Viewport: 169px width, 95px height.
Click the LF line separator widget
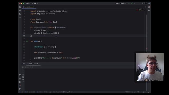click(x=135, y=92)
